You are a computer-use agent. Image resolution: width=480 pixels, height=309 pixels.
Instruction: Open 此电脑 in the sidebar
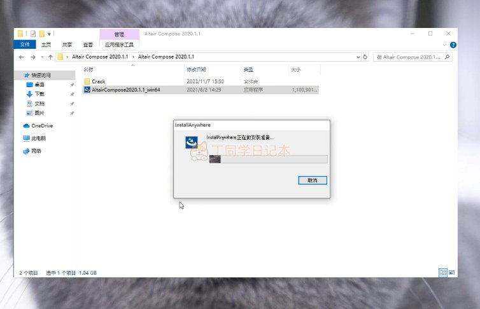(x=38, y=138)
